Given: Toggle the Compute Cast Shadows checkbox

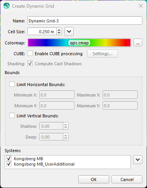Looking at the screenshot, I should (x=30, y=64).
